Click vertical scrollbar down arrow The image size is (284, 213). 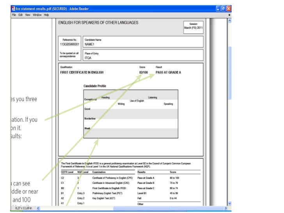pyautogui.click(x=229, y=204)
